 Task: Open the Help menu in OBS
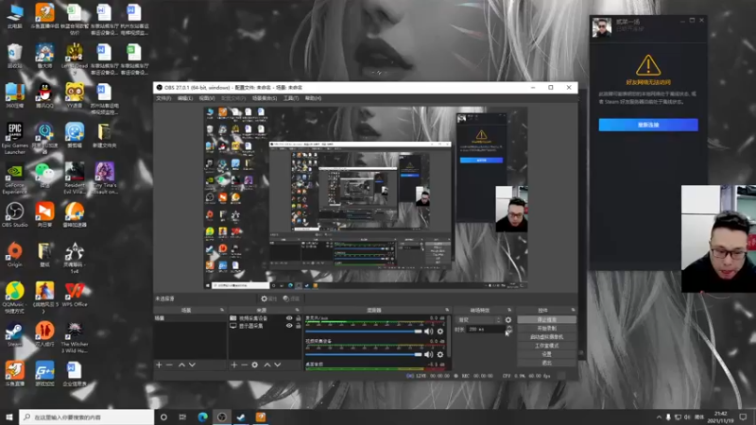[313, 98]
